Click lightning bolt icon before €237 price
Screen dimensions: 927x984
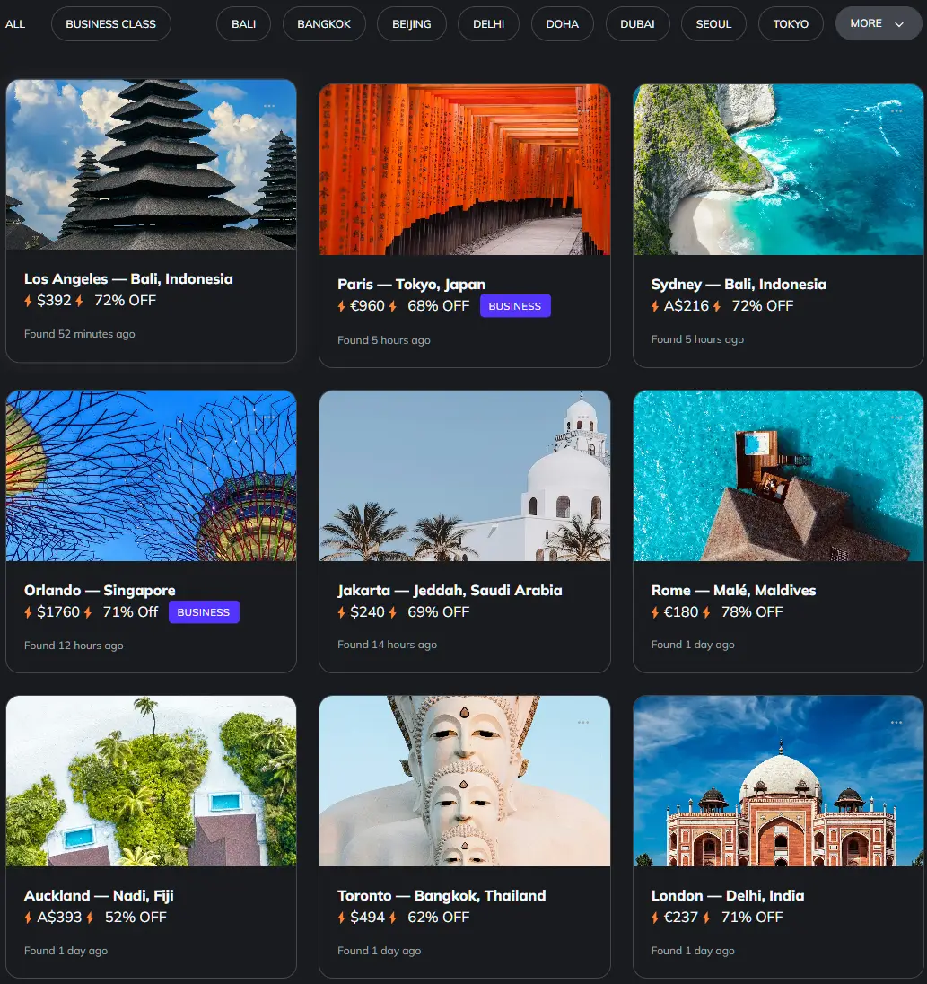tap(656, 918)
